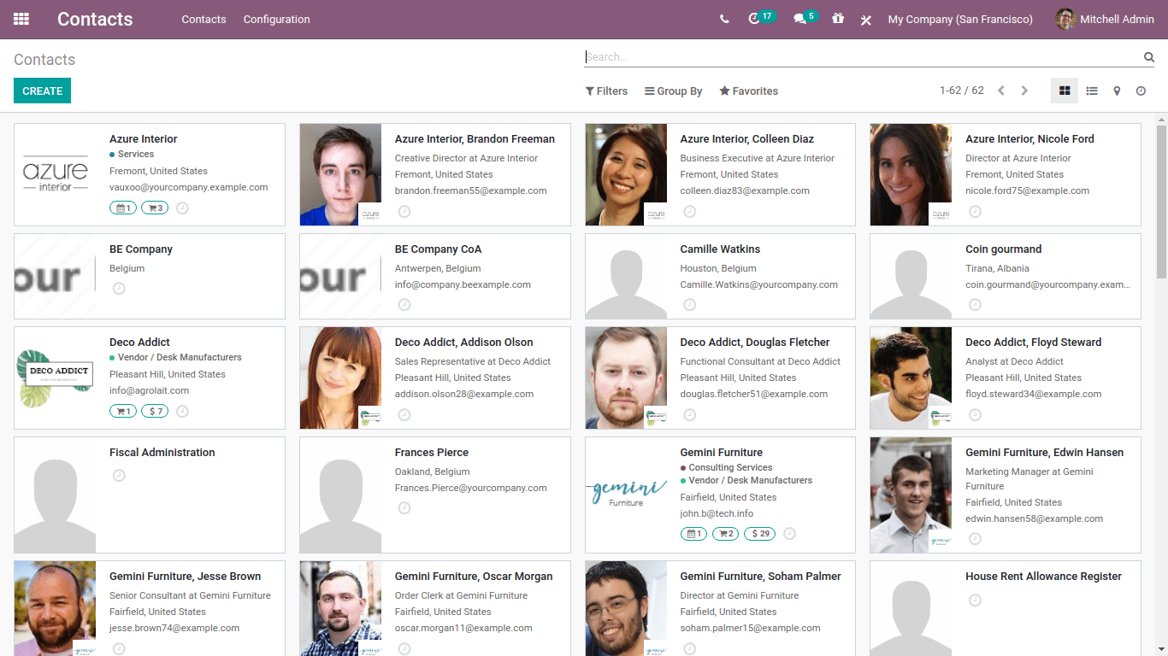Open the Configuration menu

(276, 19)
